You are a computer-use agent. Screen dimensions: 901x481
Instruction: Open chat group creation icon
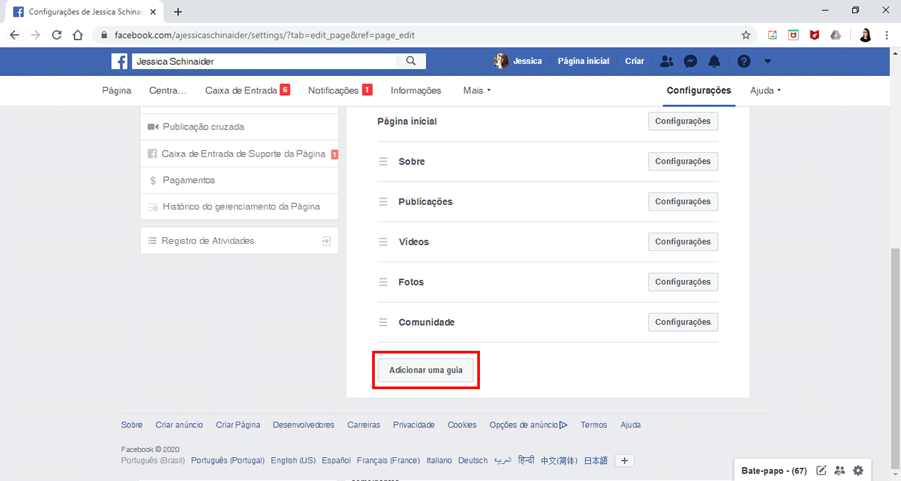[840, 470]
